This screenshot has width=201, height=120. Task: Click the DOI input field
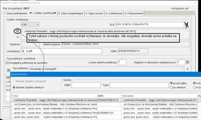[x=150, y=25]
